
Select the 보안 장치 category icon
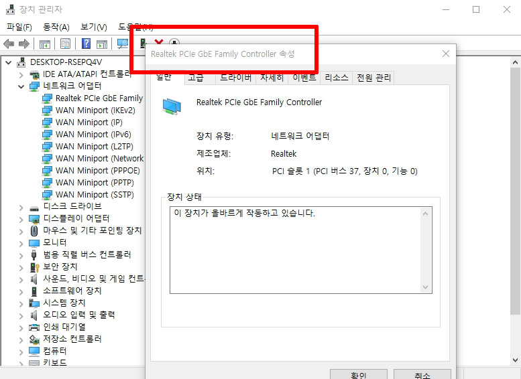35,267
